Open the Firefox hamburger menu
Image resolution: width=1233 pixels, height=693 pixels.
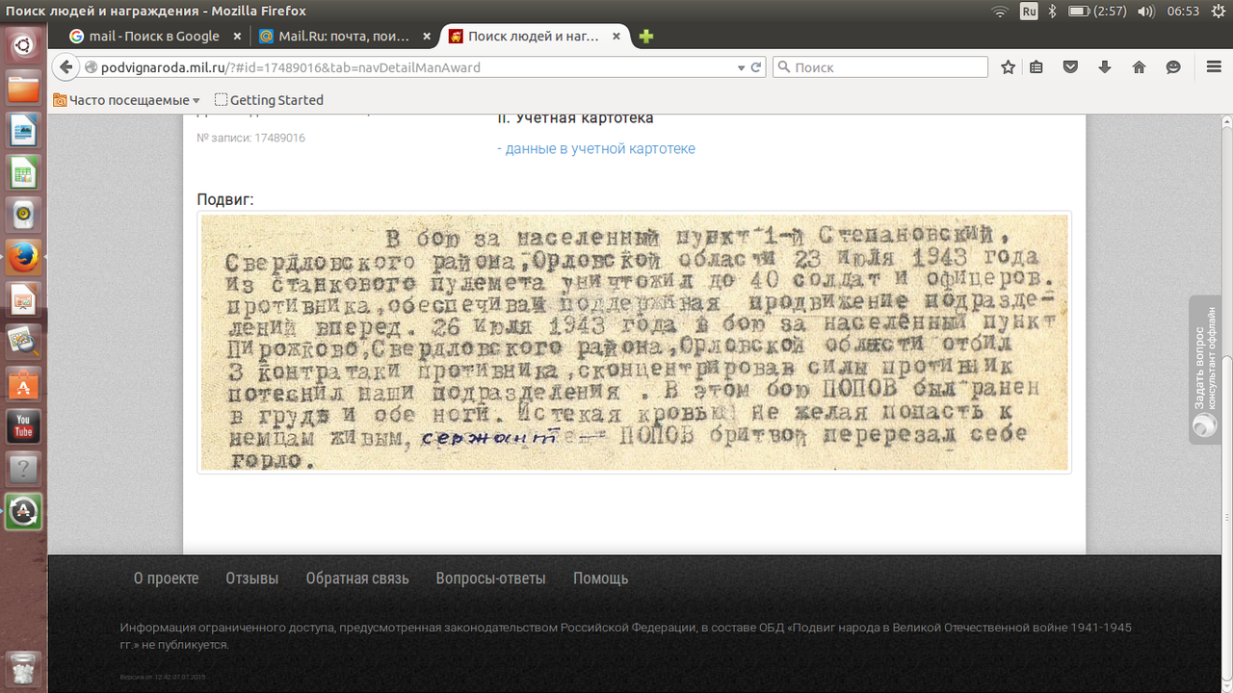(1214, 67)
